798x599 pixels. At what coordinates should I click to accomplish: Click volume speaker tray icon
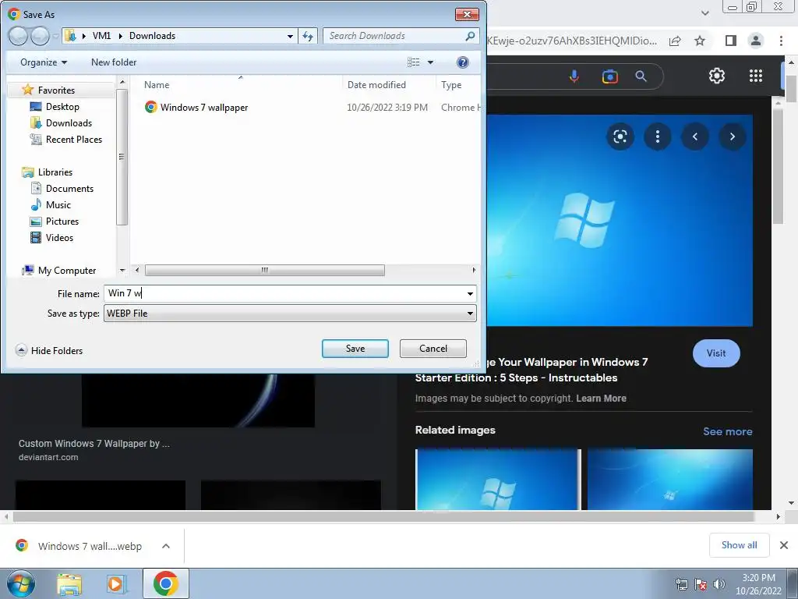(719, 584)
